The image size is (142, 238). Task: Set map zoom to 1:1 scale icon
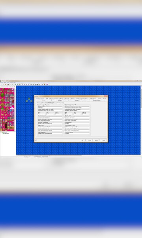tap(22, 84)
